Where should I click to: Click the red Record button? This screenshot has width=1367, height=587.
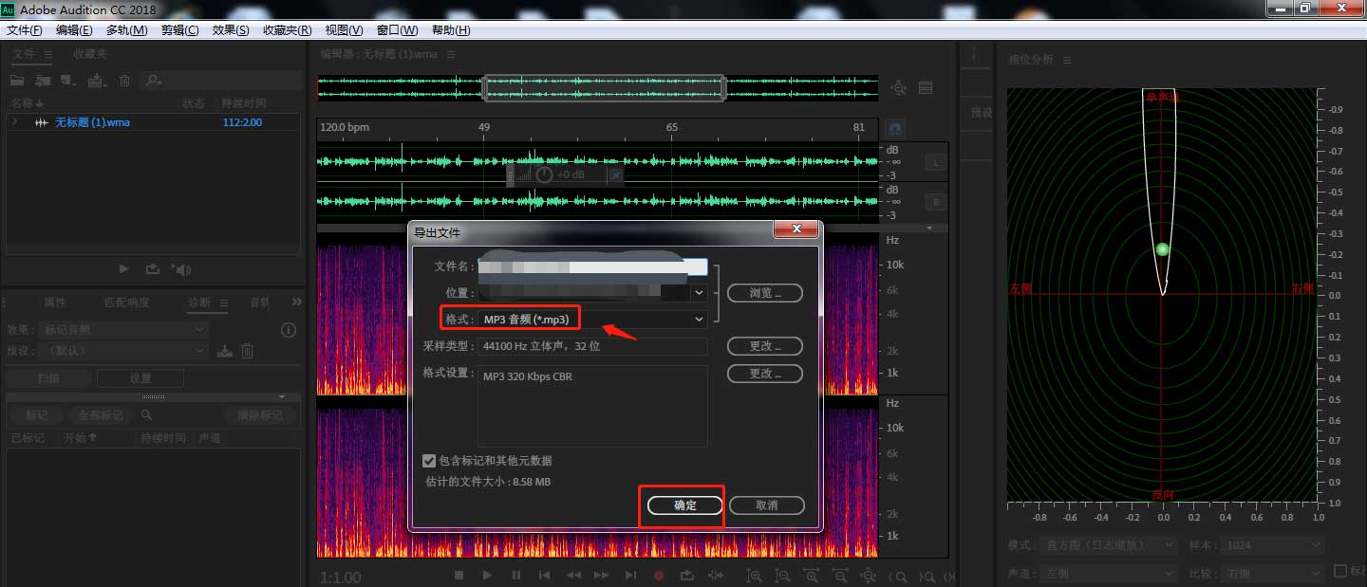658,576
